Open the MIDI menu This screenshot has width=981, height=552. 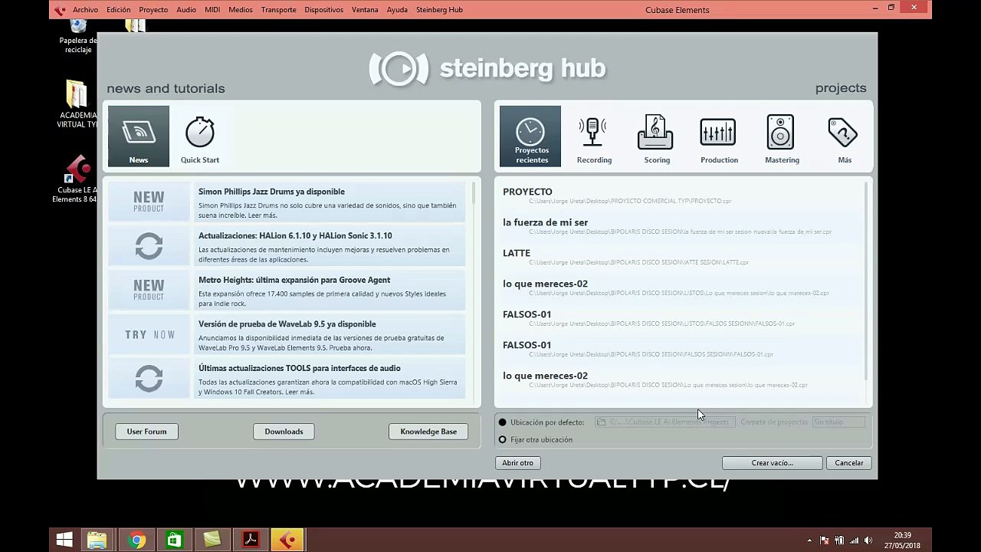[212, 10]
